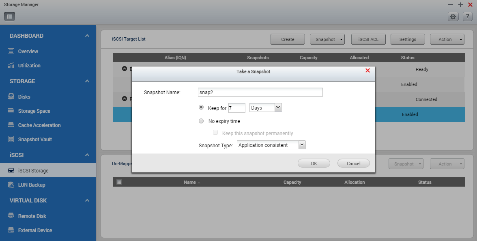Screen dimensions: 477x241
Task: Close the Take a Snapshot dialog
Action: (x=367, y=71)
